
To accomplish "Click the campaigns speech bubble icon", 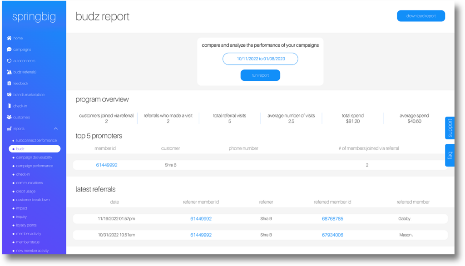I will click(9, 49).
